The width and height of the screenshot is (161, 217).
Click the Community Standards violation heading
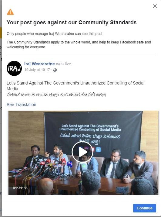(72, 22)
